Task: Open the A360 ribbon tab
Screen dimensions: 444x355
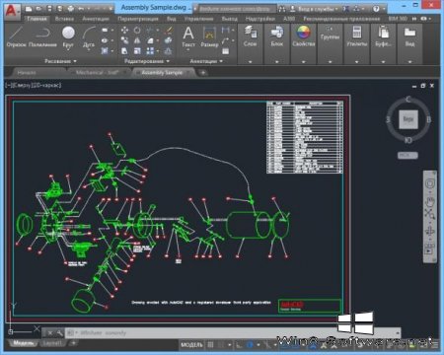Action: click(x=289, y=19)
